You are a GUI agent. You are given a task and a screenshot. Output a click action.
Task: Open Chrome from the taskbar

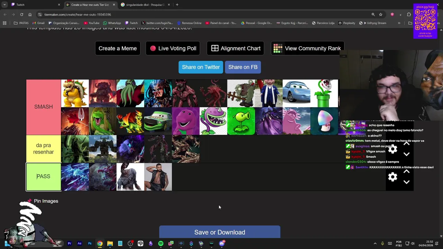point(100,243)
